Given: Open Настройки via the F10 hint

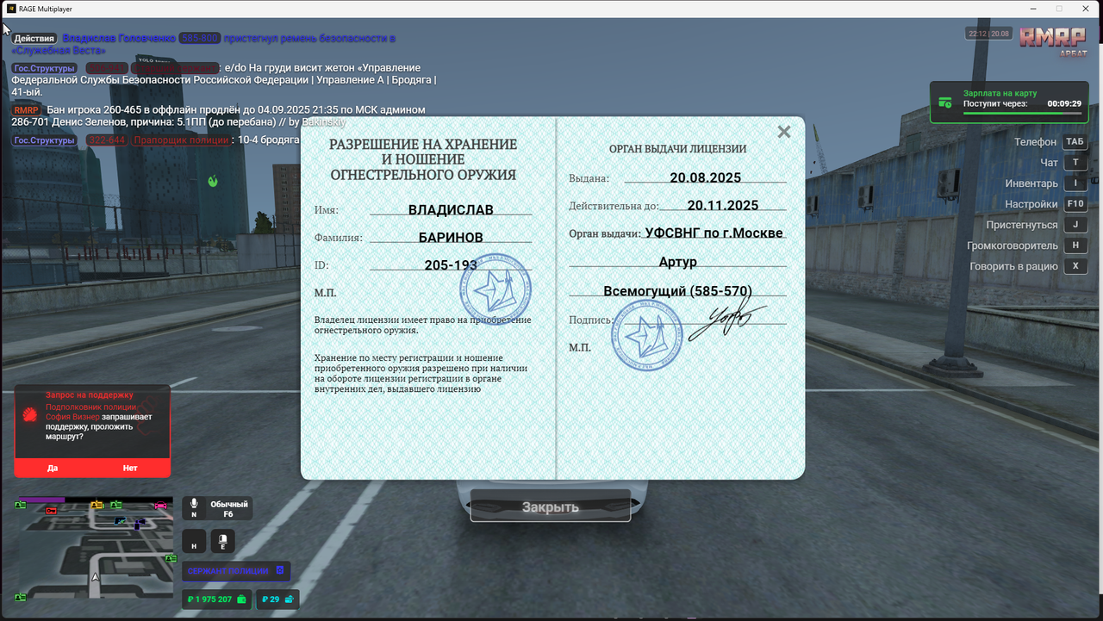Looking at the screenshot, I should click(x=1075, y=203).
